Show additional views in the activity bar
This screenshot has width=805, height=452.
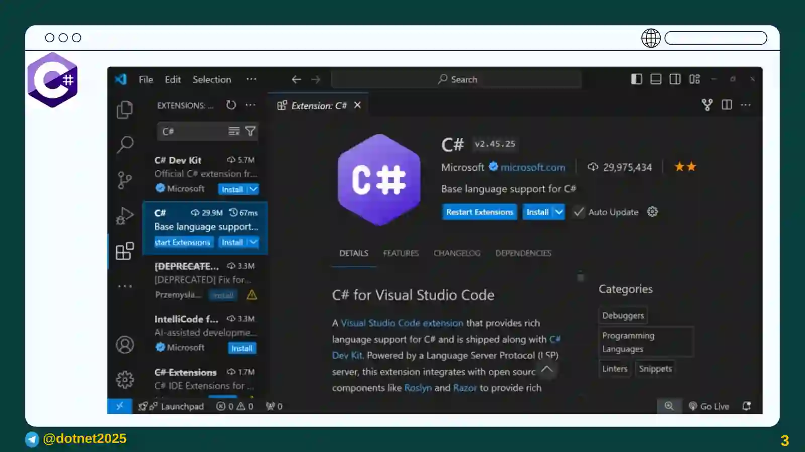click(x=125, y=286)
